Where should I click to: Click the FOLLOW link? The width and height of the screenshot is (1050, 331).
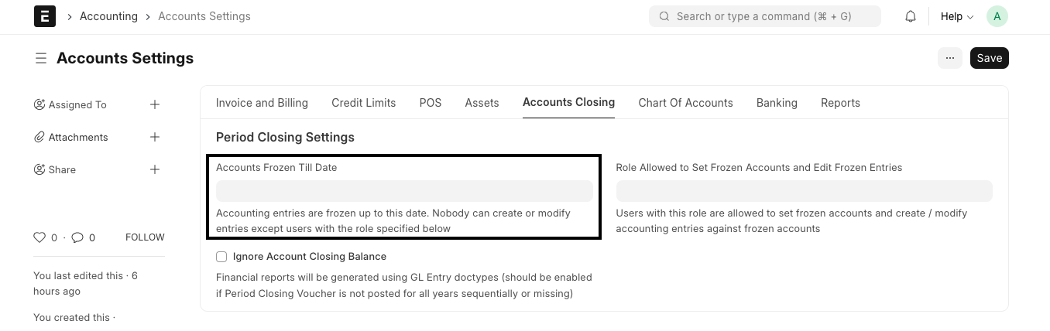(145, 237)
